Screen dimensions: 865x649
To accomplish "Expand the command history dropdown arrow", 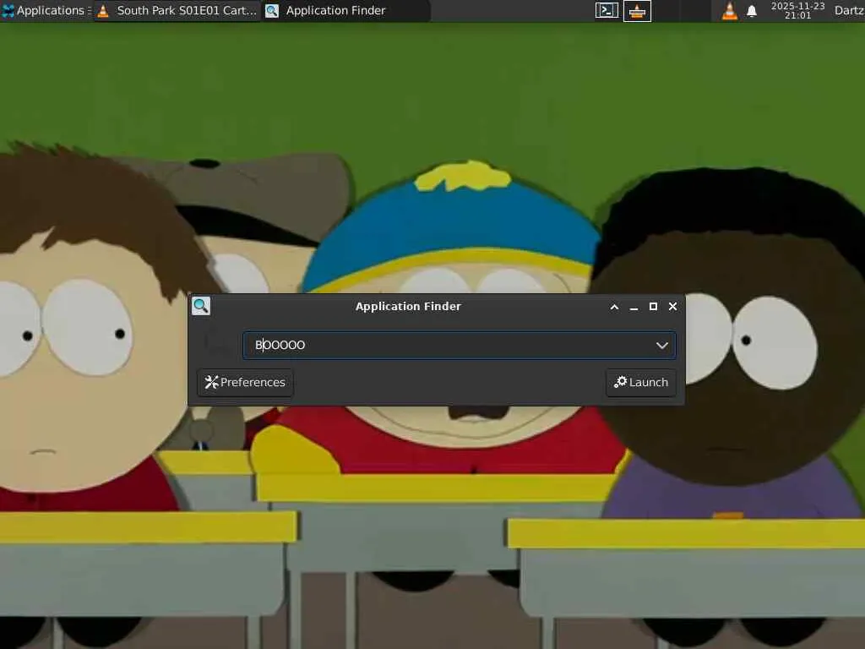I will point(662,346).
